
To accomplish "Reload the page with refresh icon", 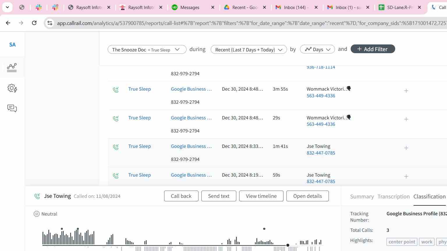I will click(34, 23).
